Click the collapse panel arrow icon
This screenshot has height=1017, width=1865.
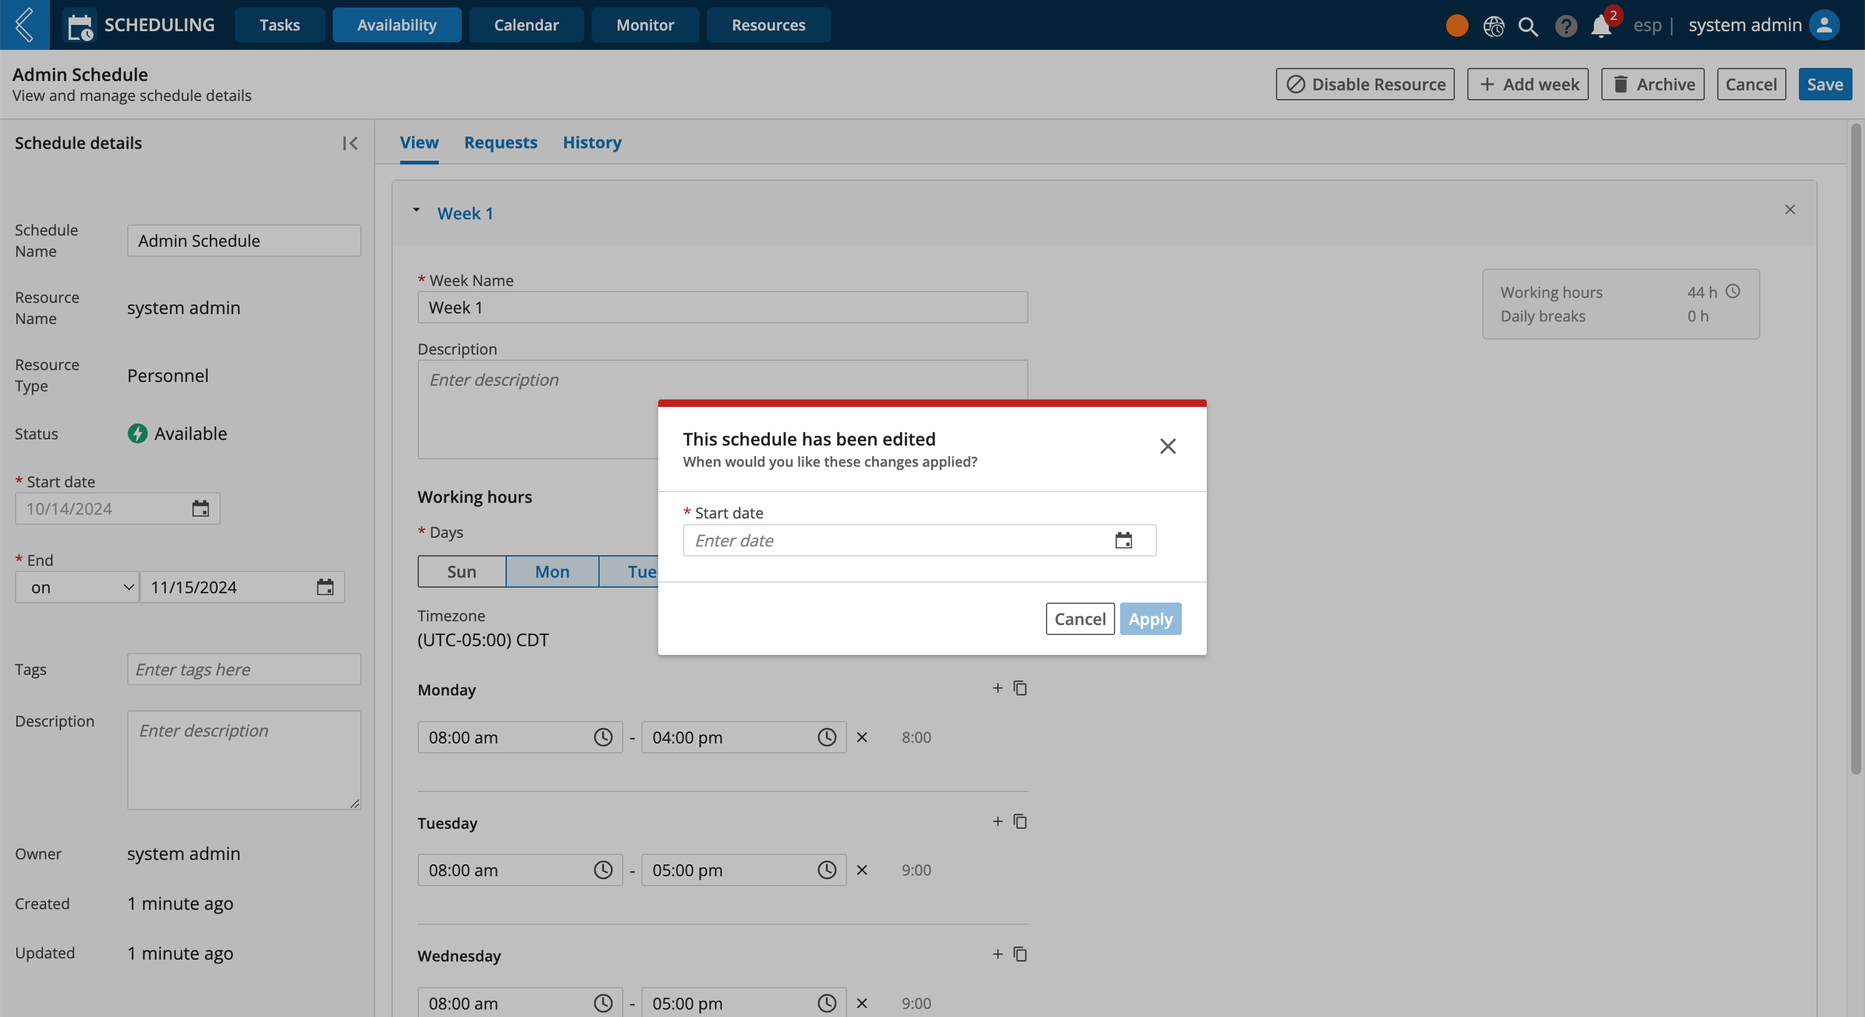pos(351,143)
